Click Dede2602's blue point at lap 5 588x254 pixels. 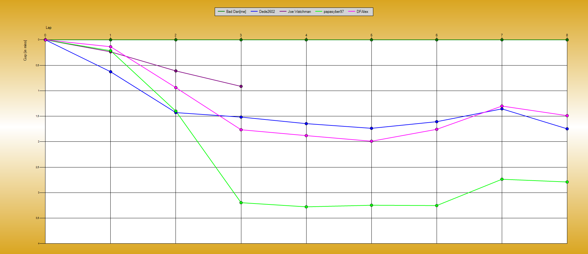(x=371, y=128)
